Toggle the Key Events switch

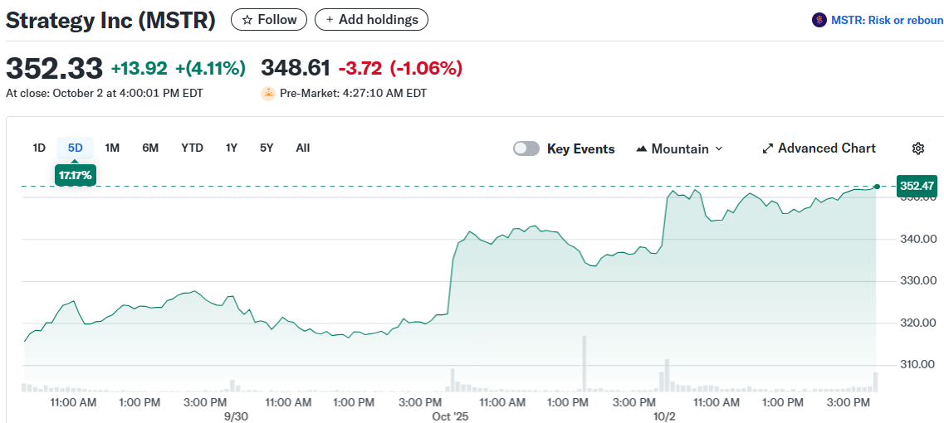(526, 148)
